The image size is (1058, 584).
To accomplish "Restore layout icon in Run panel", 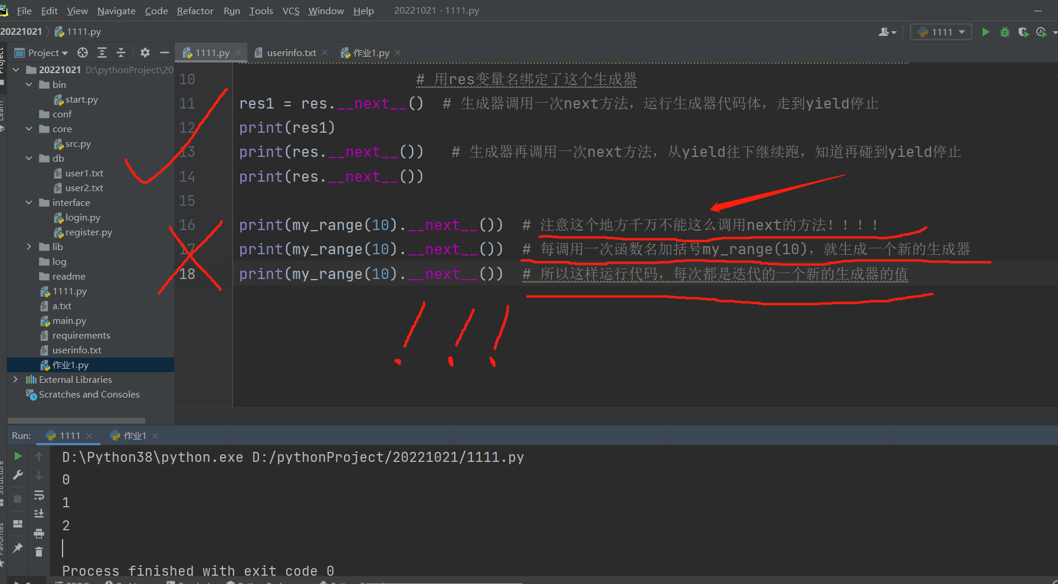I will [18, 523].
